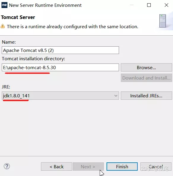Click the 'Name:' label

(9, 42)
